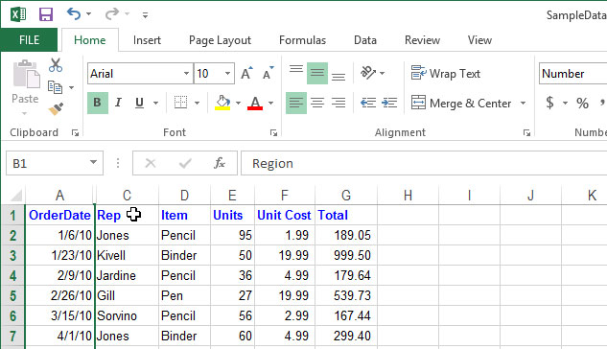Toggle Italic formatting
607x349 pixels.
(x=119, y=103)
